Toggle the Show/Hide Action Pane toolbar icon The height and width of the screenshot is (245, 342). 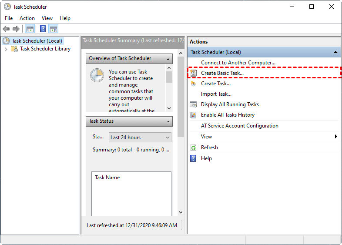point(54,29)
